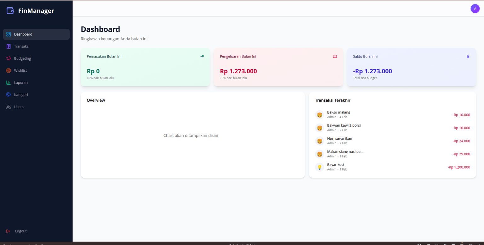This screenshot has width=484, height=245.
Task: Click the Logout link
Action: click(x=21, y=231)
